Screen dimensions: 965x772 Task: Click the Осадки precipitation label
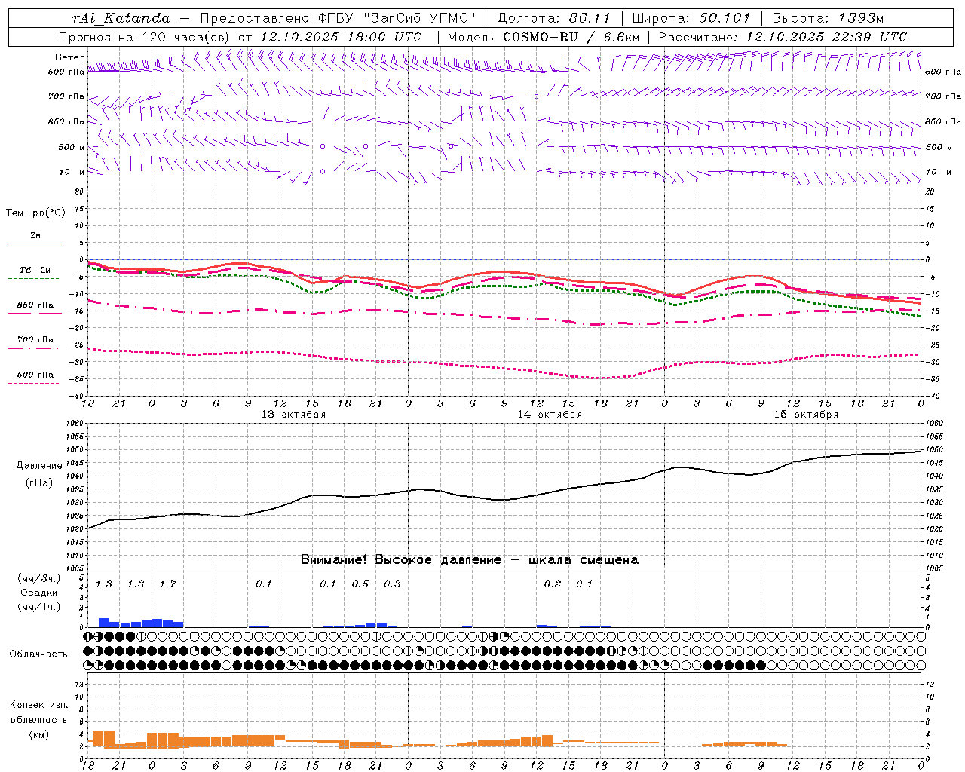[39, 593]
